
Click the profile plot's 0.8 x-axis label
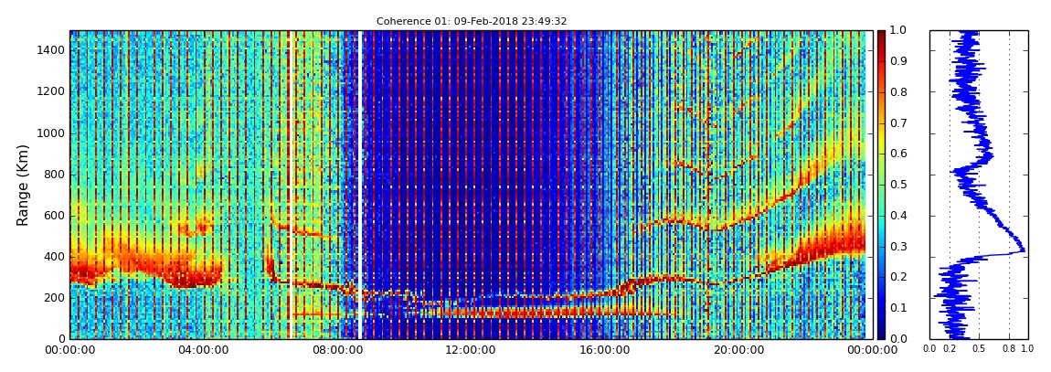click(1009, 350)
